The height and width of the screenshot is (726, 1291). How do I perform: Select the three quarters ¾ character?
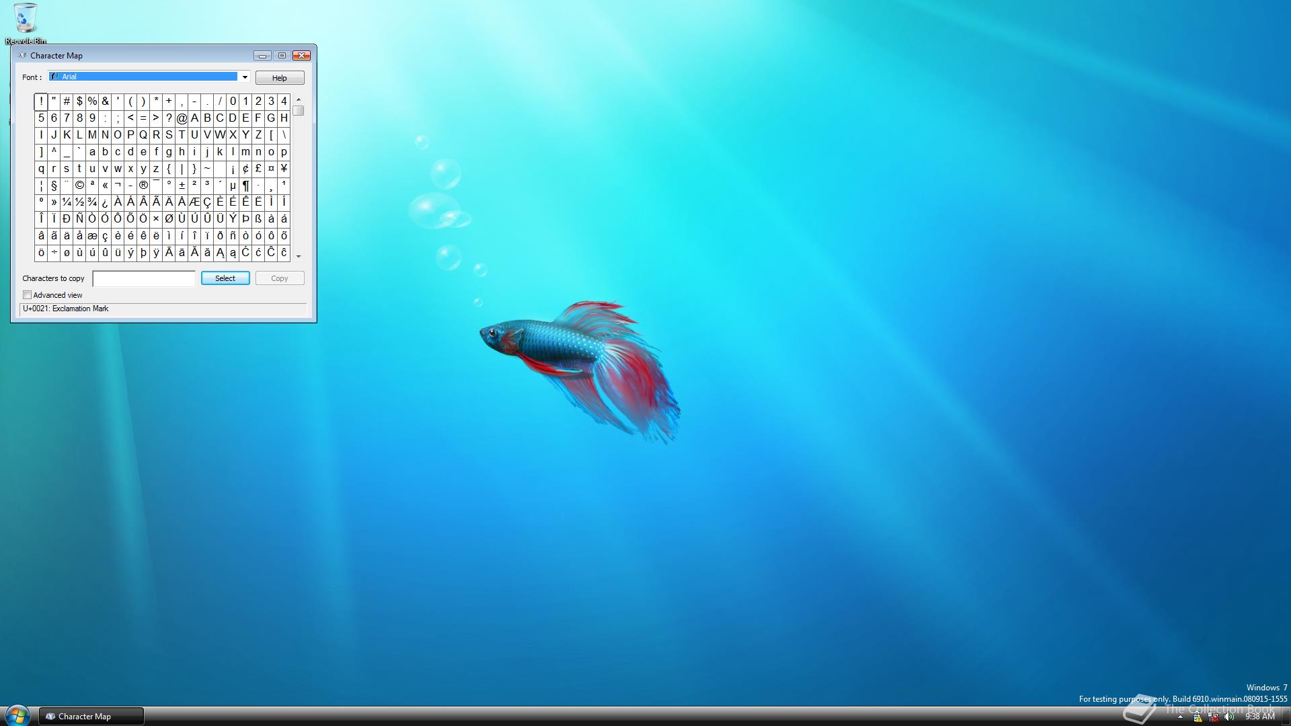click(92, 202)
